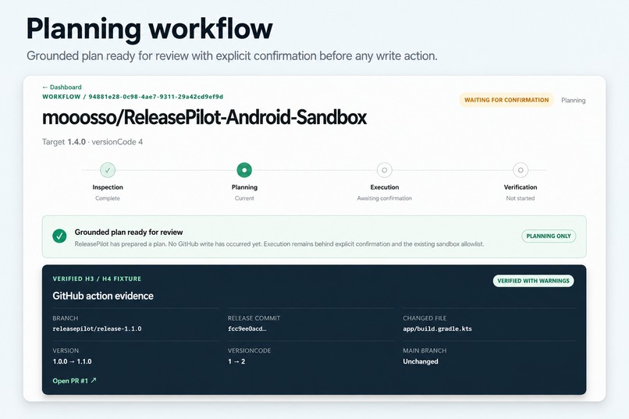Click the Execution step label
The image size is (629, 419).
[384, 187]
